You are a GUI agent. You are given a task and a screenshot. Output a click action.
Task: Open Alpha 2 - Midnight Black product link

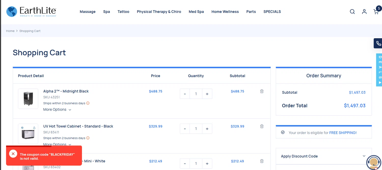[x=66, y=91]
